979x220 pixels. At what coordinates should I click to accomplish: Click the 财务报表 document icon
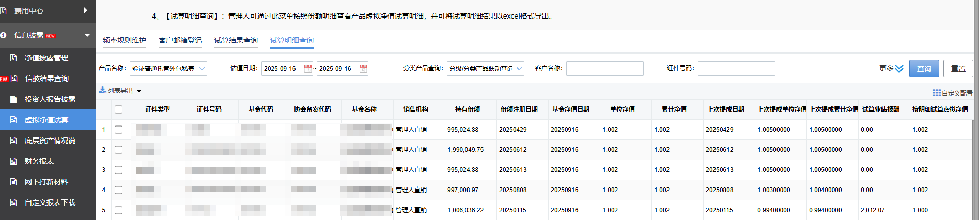pyautogui.click(x=14, y=161)
